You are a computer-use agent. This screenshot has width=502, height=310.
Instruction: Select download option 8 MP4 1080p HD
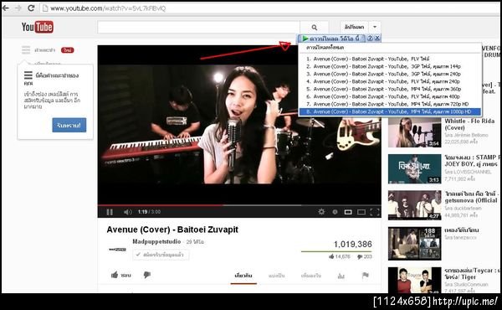click(390, 111)
